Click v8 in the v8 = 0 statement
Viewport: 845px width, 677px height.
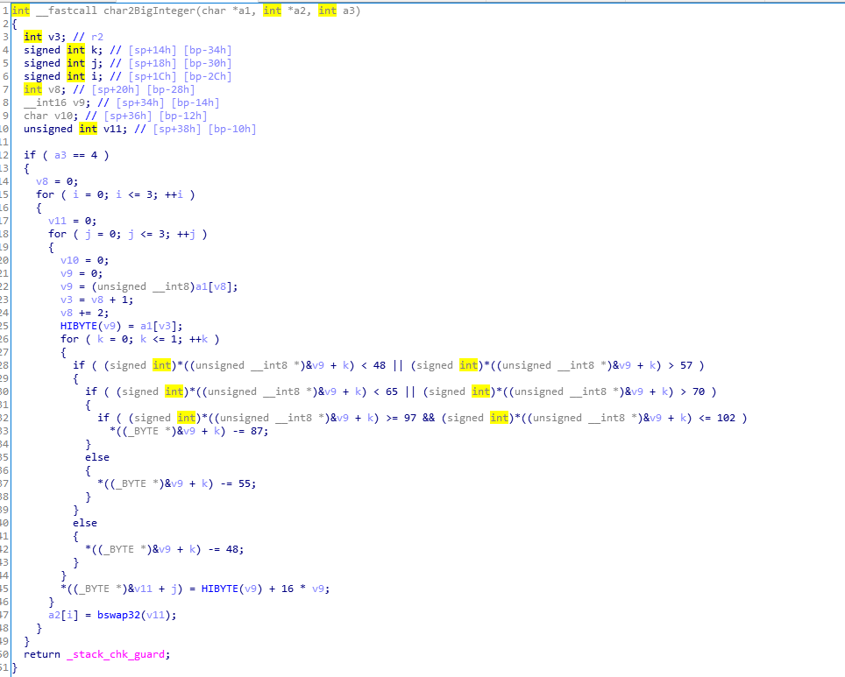(x=42, y=181)
